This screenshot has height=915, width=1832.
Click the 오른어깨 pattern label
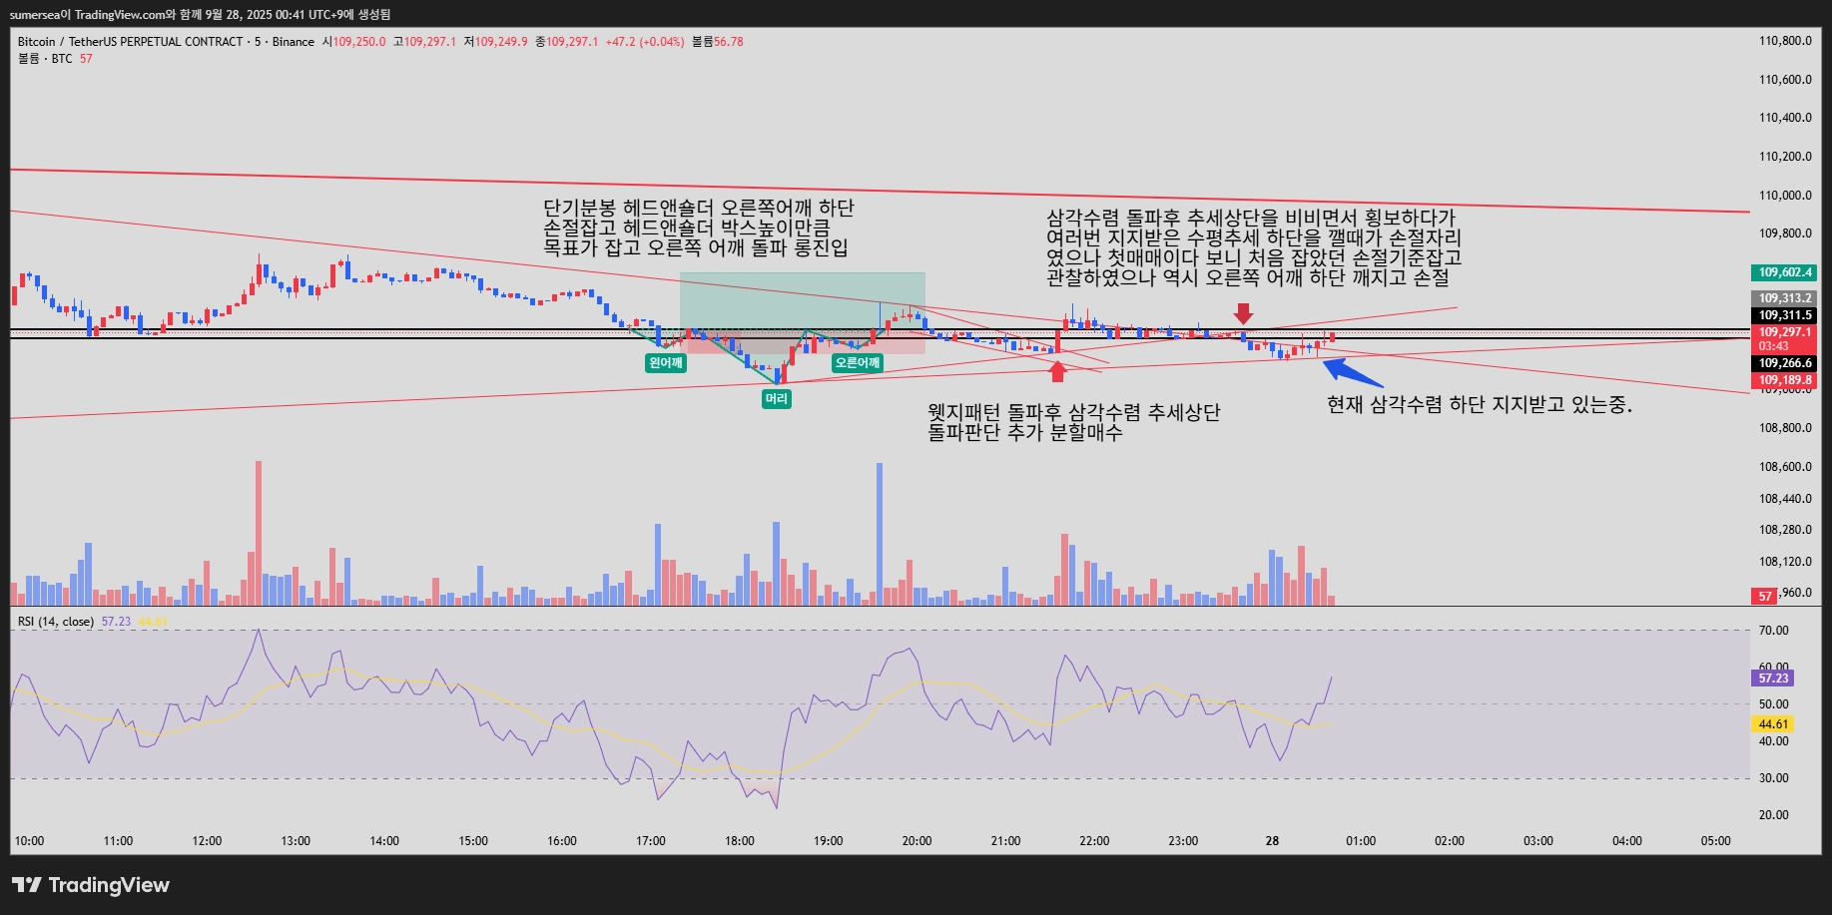[x=858, y=363]
